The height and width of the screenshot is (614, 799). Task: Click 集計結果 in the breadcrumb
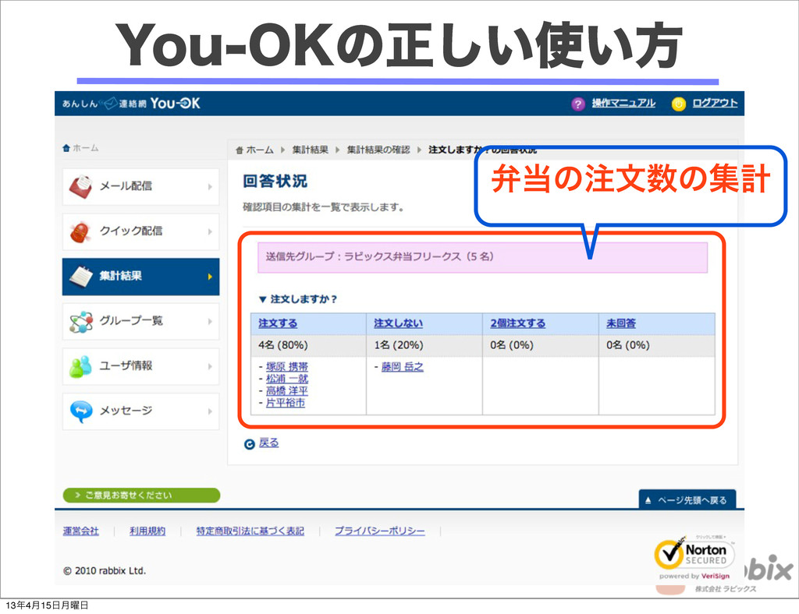pos(310,150)
